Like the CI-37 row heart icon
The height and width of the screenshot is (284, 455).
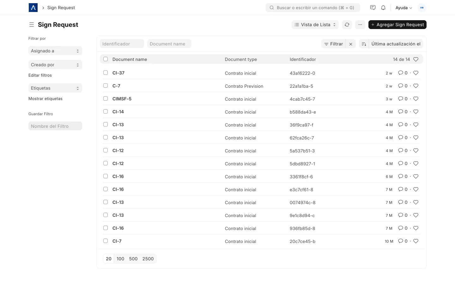coord(416,73)
